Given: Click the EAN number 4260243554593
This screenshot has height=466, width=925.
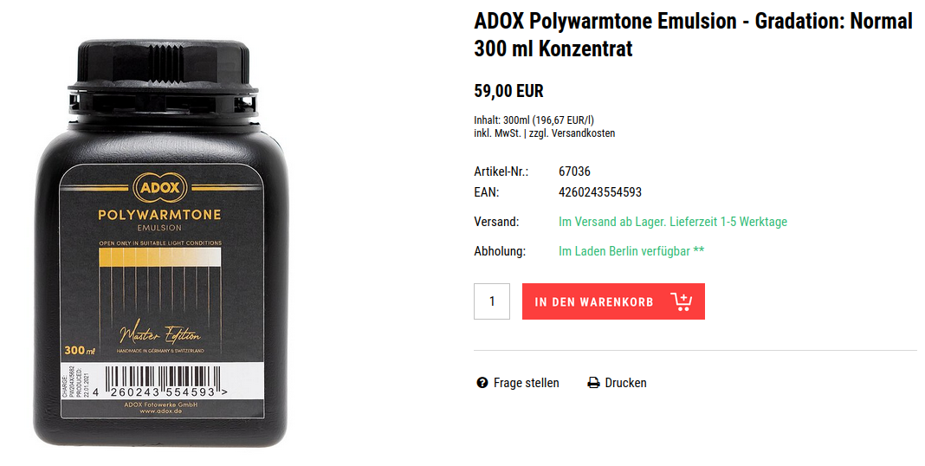Looking at the screenshot, I should pos(600,192).
